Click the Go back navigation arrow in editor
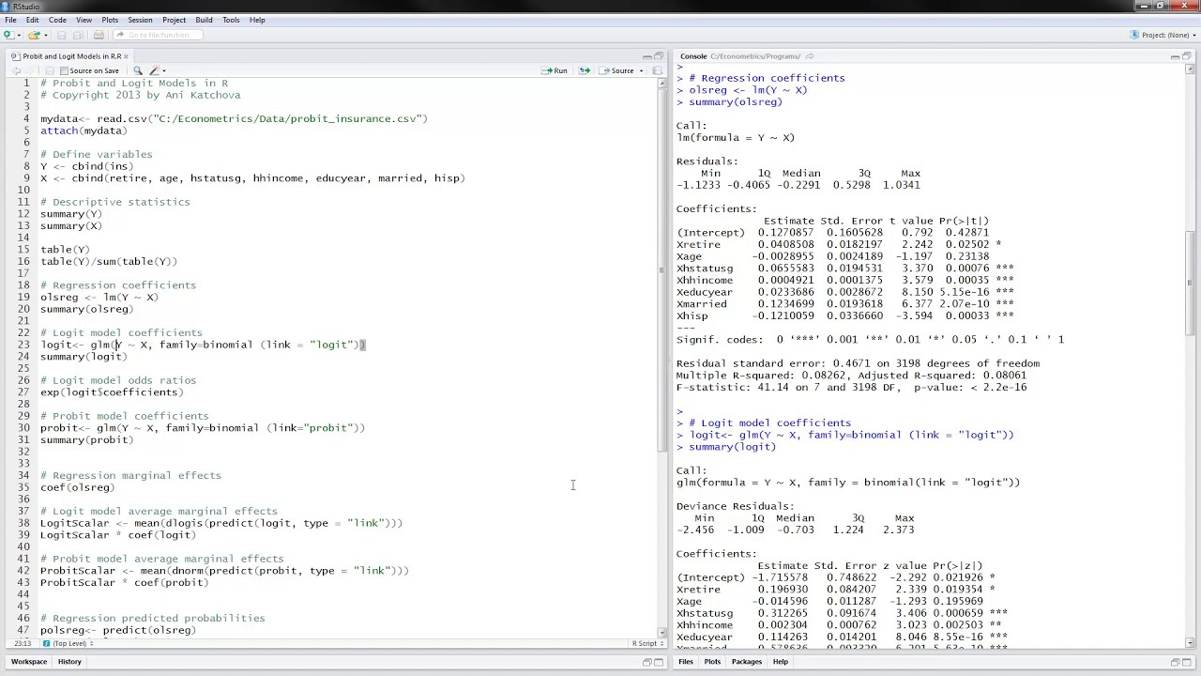1201x676 pixels. coord(15,70)
